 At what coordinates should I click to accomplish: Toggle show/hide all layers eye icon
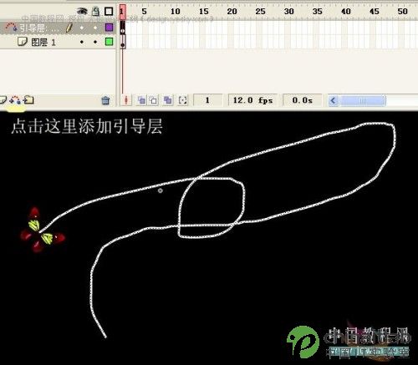coord(82,11)
